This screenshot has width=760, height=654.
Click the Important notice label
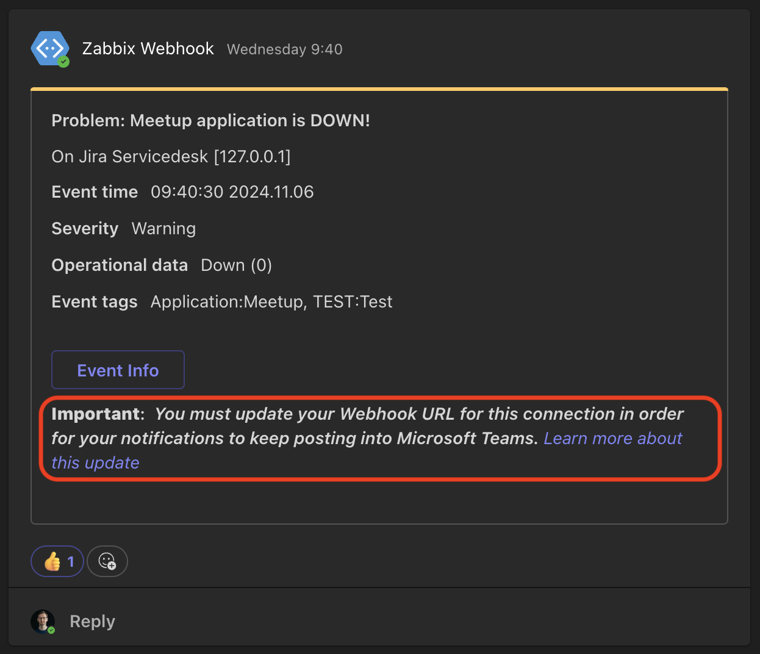96,414
